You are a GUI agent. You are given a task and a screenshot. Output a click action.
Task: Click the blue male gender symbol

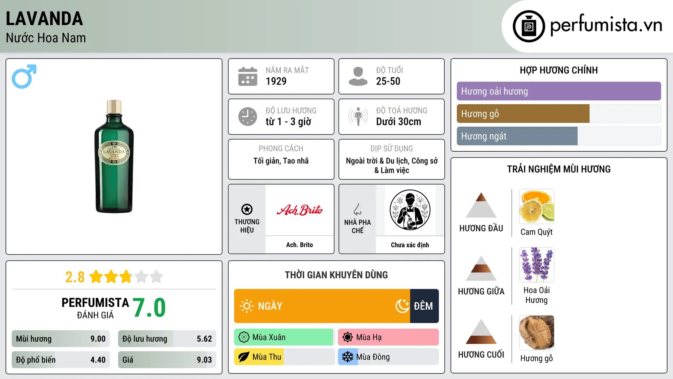tap(24, 77)
